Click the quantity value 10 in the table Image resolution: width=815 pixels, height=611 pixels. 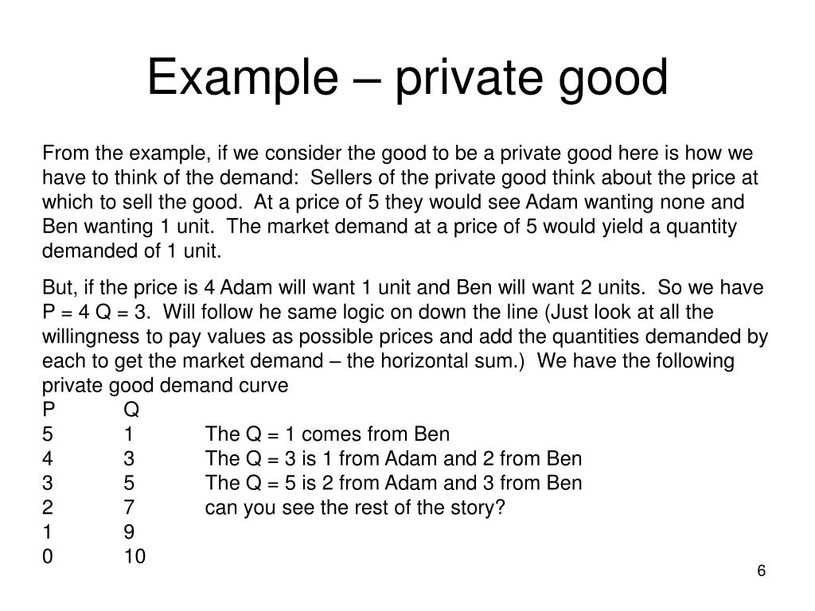click(x=135, y=556)
